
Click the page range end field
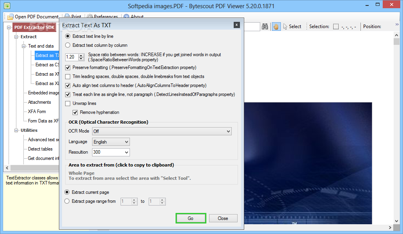coord(154,201)
